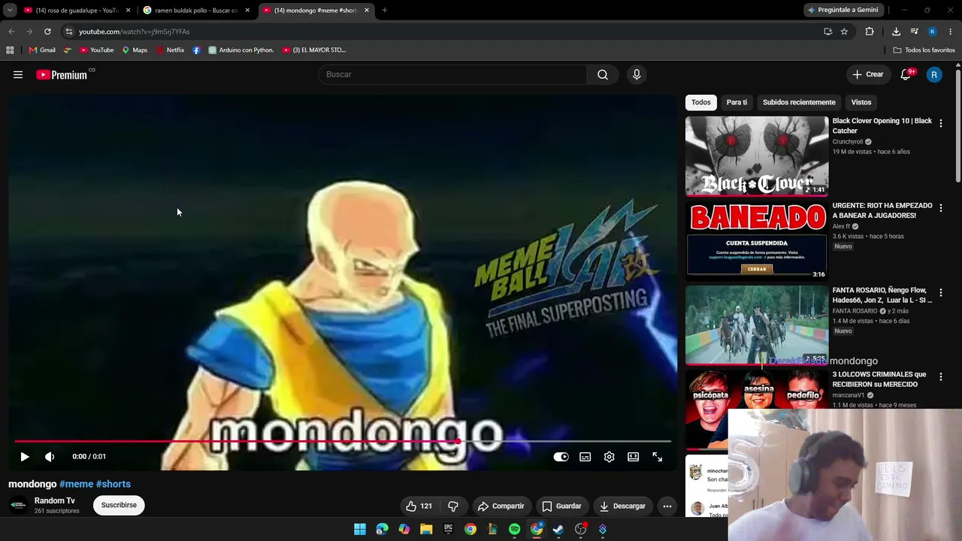Open the options menu for 3 LOLCOWS video
The width and height of the screenshot is (962, 541).
tap(941, 377)
